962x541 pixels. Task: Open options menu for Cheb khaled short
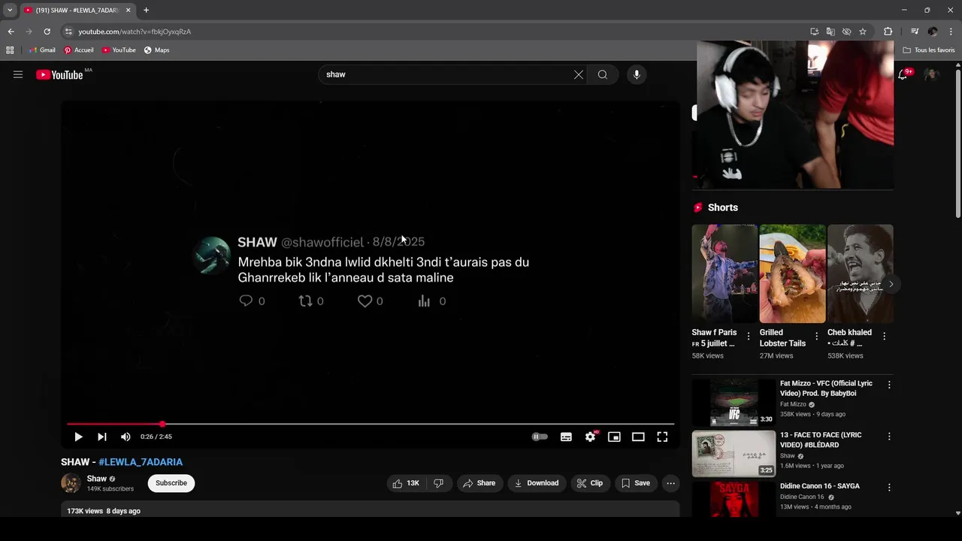pyautogui.click(x=884, y=337)
